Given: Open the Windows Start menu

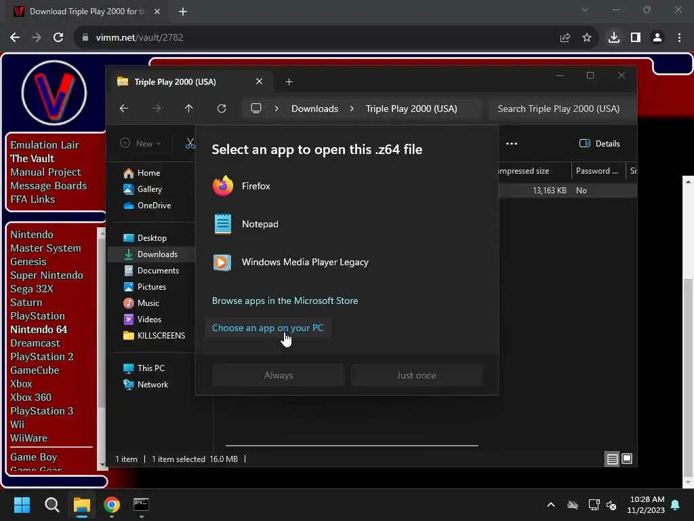Looking at the screenshot, I should [22, 505].
